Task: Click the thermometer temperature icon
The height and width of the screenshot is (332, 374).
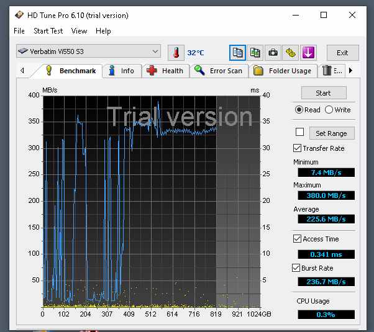Action: [x=176, y=52]
